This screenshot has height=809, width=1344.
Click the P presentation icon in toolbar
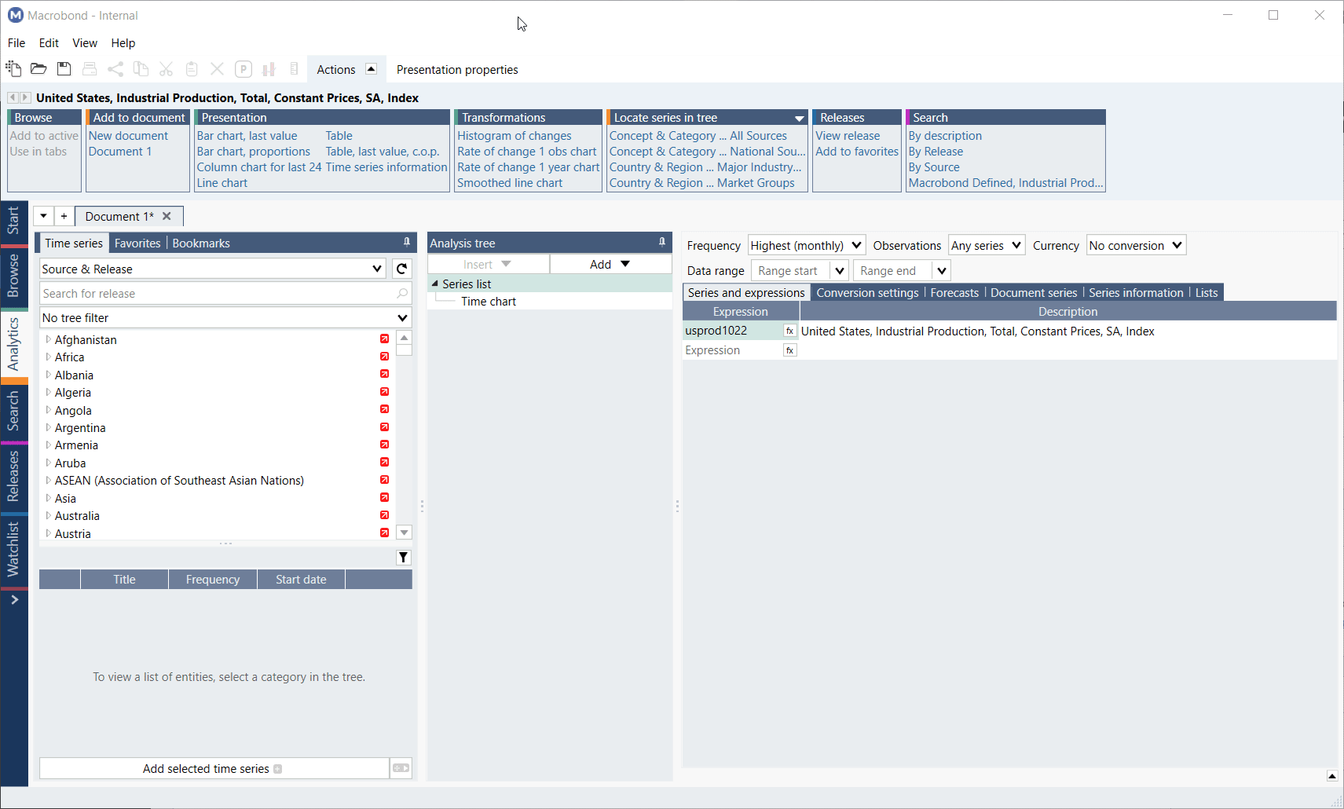(244, 69)
